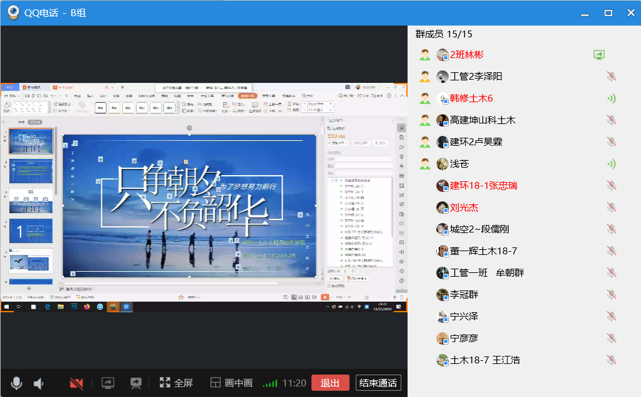Select member 刘光杰 in the list

pyautogui.click(x=464, y=208)
